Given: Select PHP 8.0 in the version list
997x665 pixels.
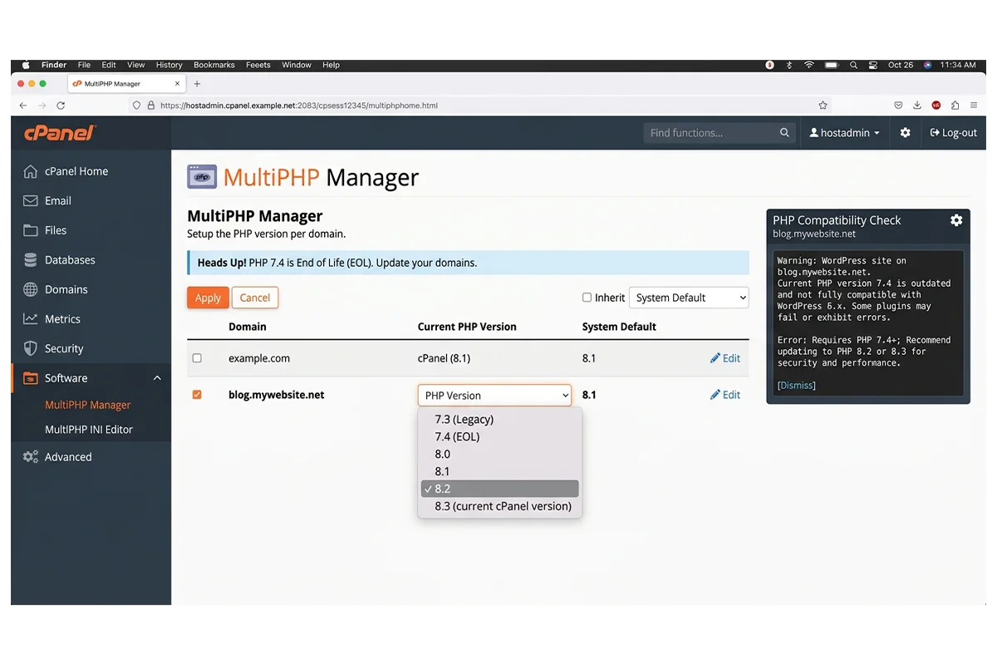Looking at the screenshot, I should coord(499,454).
